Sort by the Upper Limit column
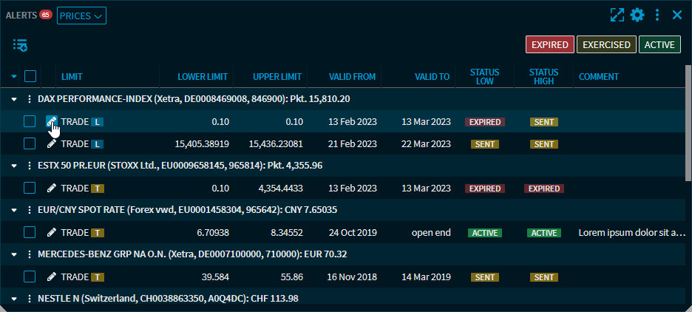Image resolution: width=692 pixels, height=312 pixels. [x=277, y=77]
